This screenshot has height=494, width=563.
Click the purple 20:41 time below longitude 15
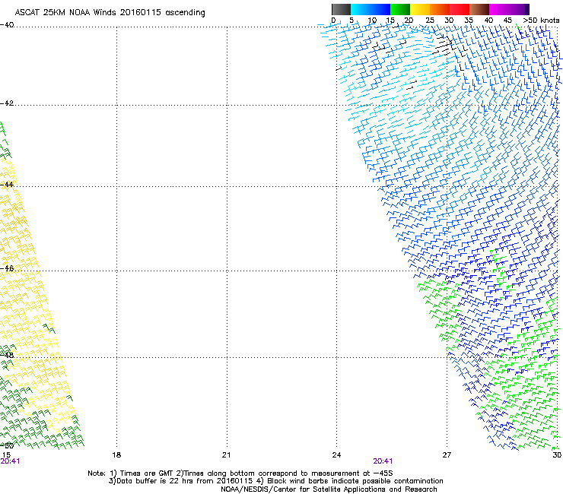tap(10, 461)
